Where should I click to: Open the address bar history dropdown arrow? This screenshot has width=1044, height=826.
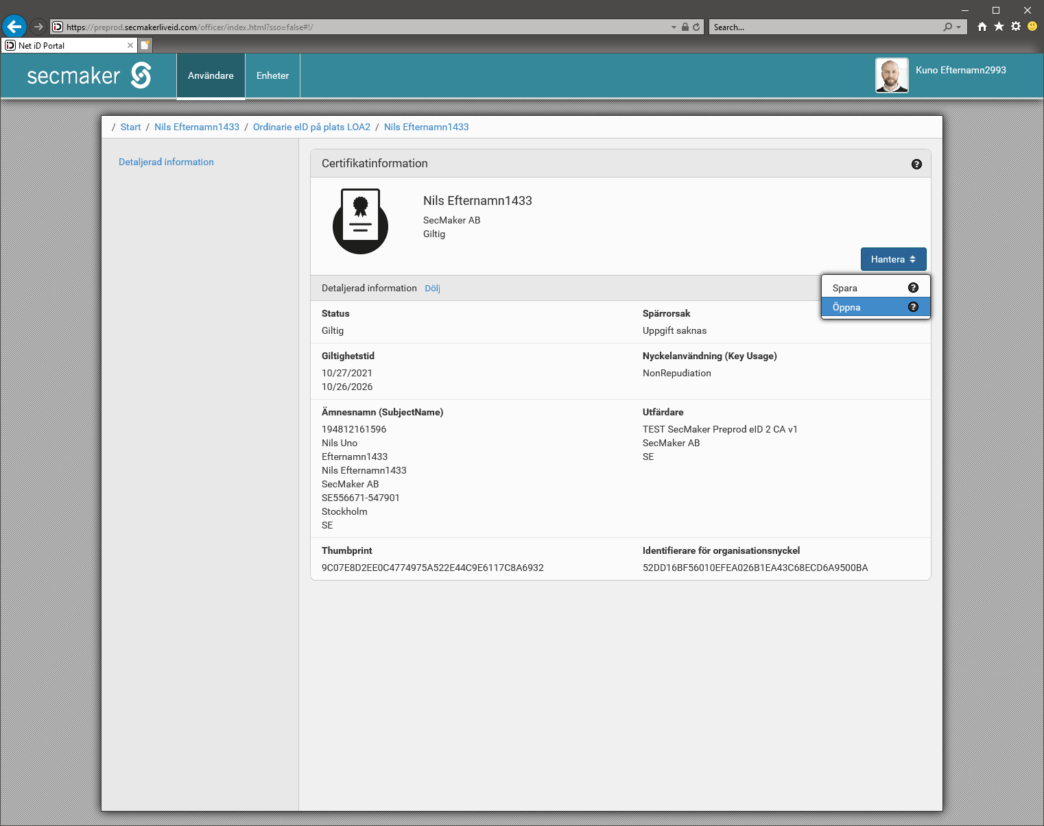pyautogui.click(x=674, y=27)
